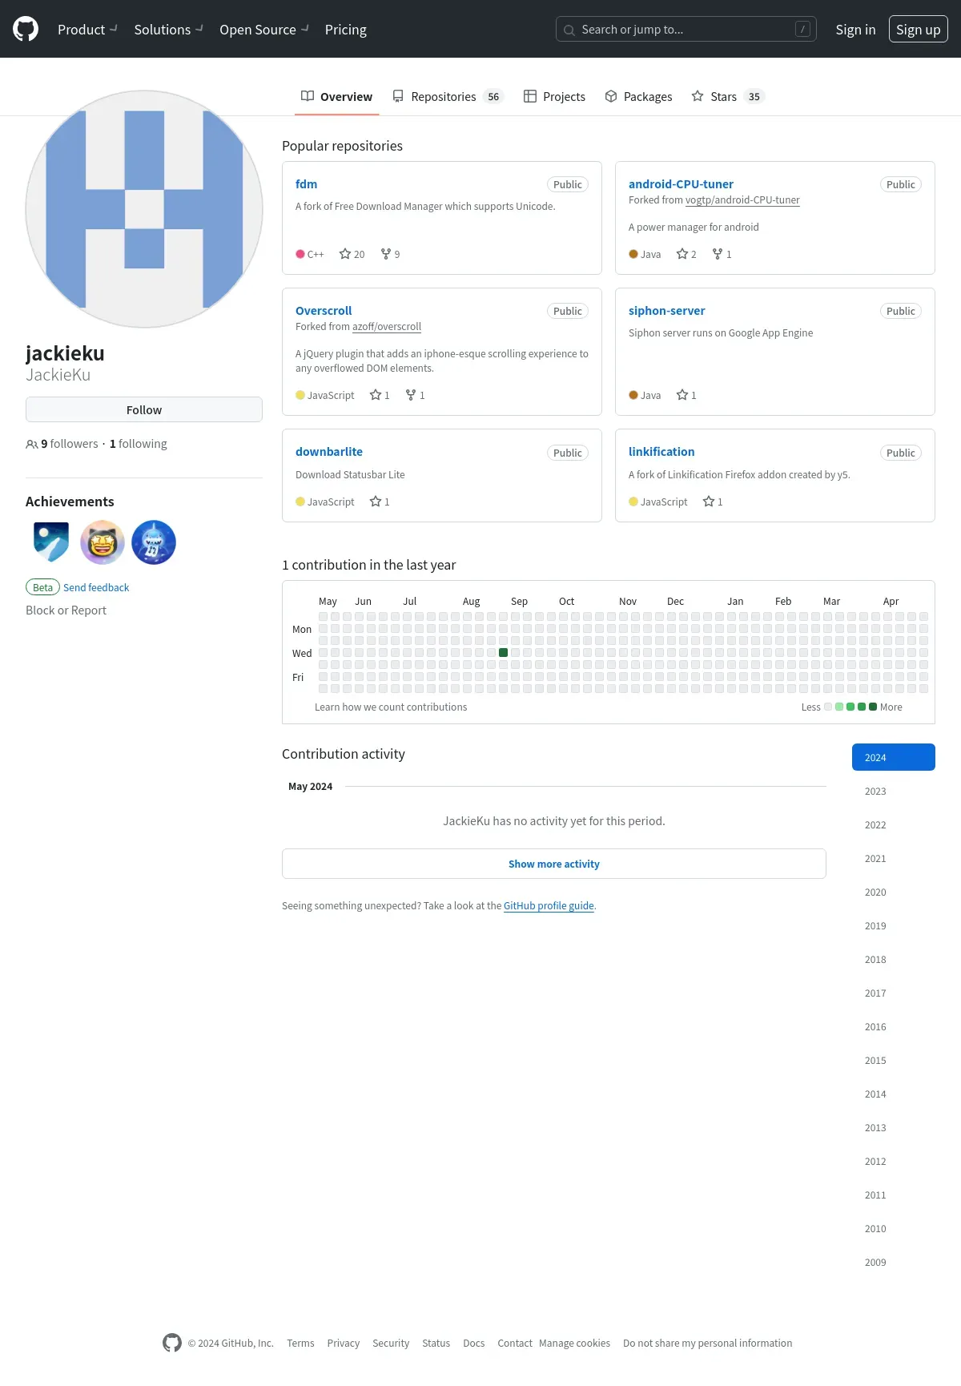This screenshot has height=1386, width=961.
Task: Click Learn how we count contributions
Action: click(x=391, y=707)
